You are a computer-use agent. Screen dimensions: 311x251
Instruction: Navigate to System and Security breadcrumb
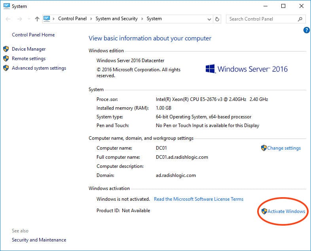click(116, 19)
